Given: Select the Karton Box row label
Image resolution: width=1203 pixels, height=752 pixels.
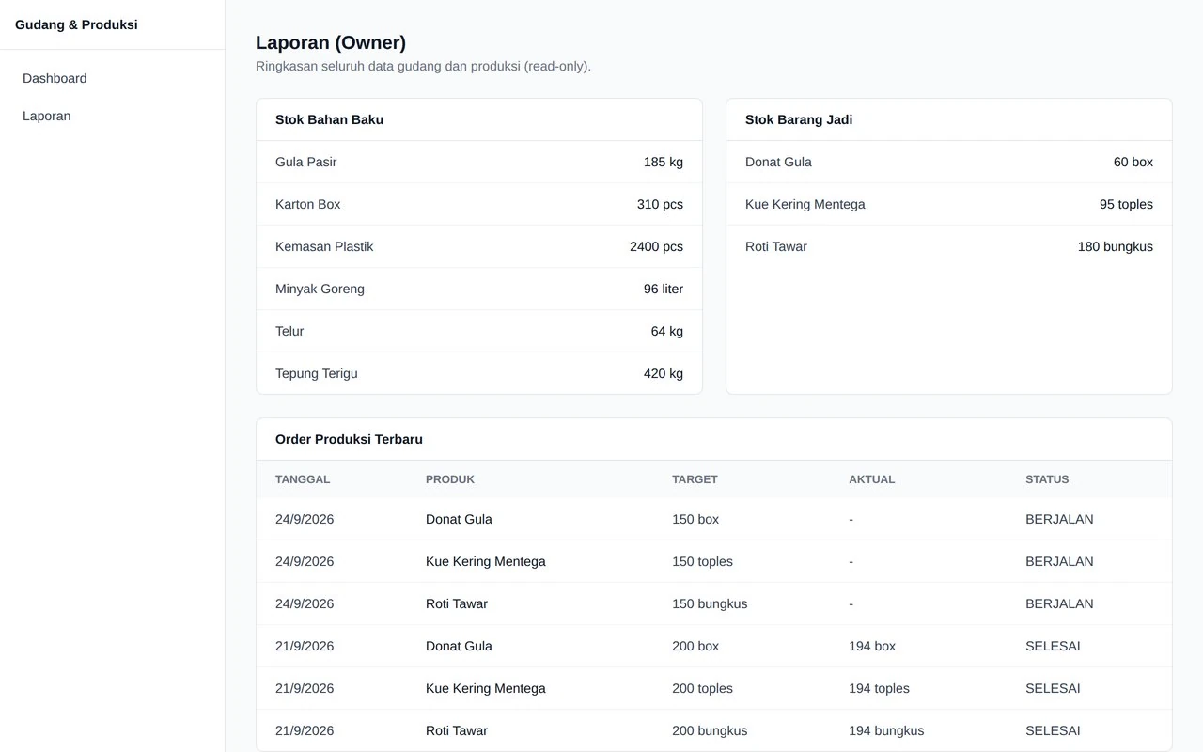Looking at the screenshot, I should tap(308, 204).
